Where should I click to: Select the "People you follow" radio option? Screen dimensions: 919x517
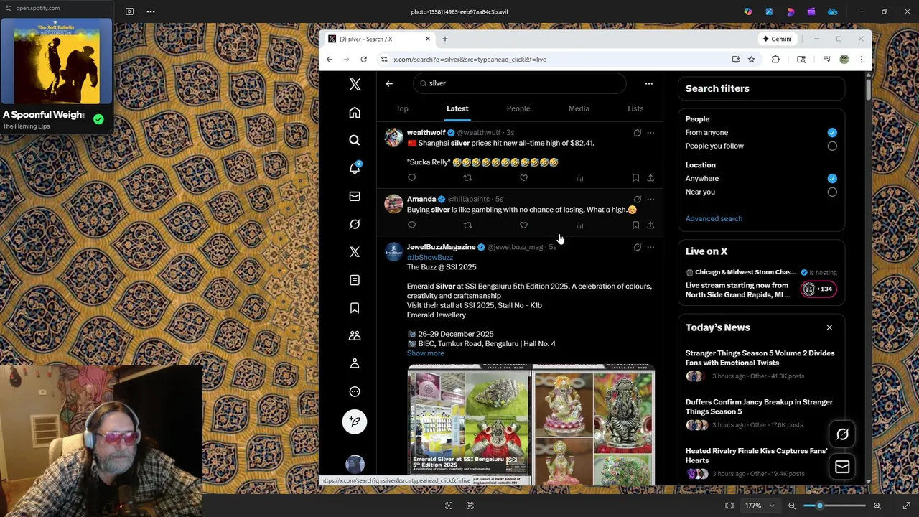(x=832, y=146)
